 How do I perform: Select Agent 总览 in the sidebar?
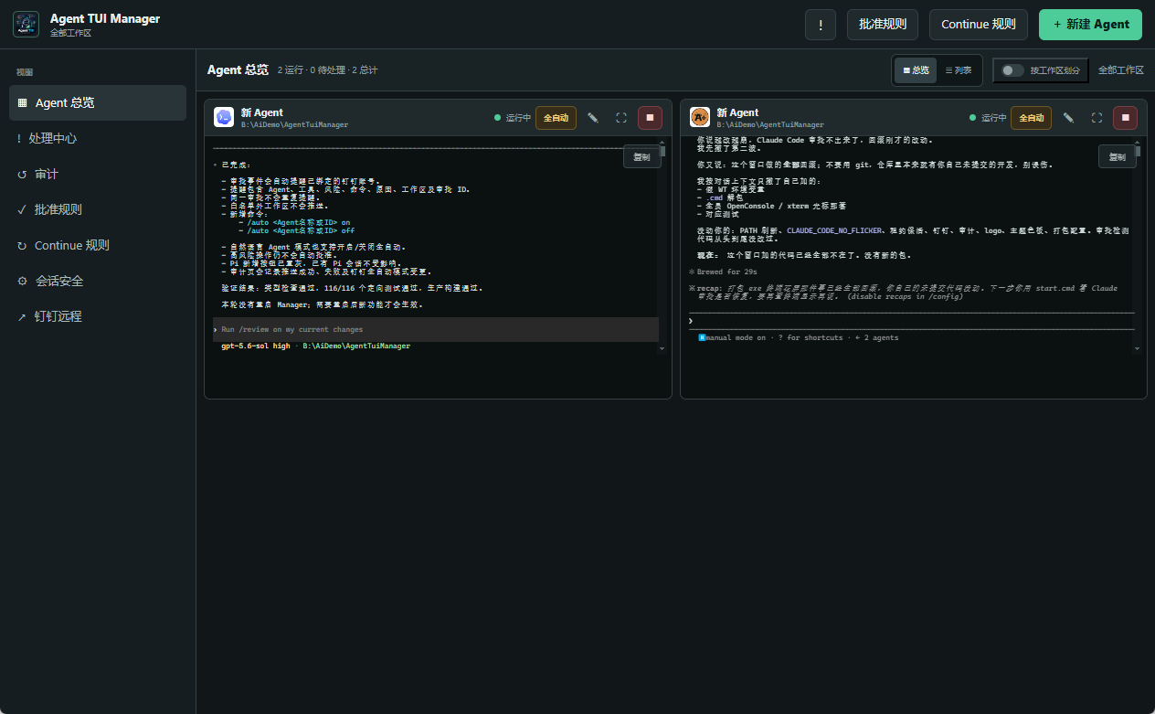click(98, 102)
